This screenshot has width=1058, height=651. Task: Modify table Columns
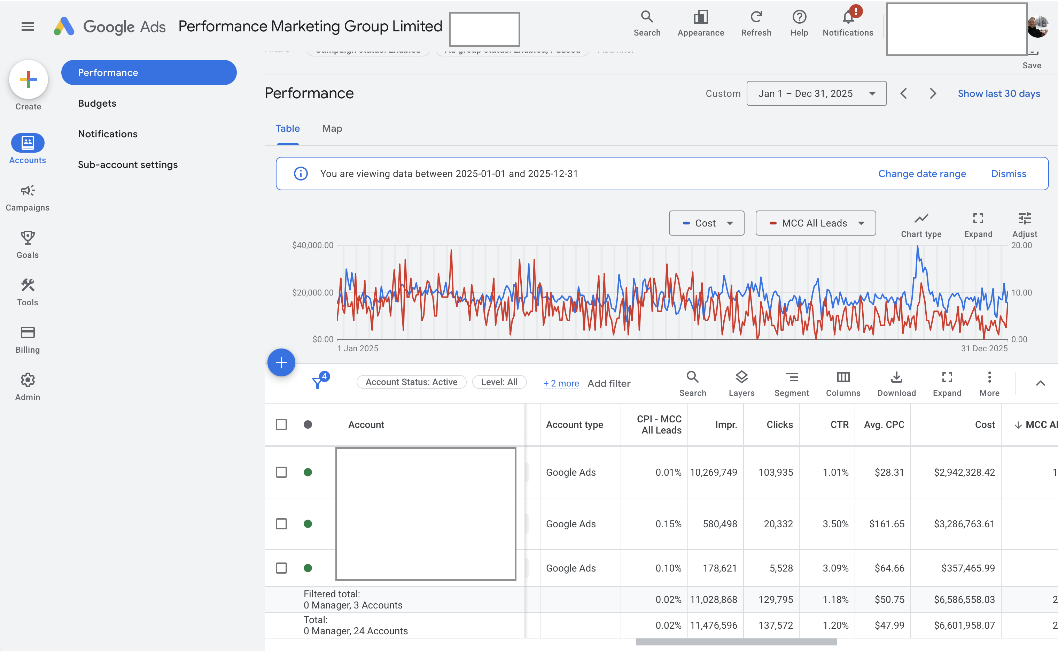pyautogui.click(x=843, y=384)
